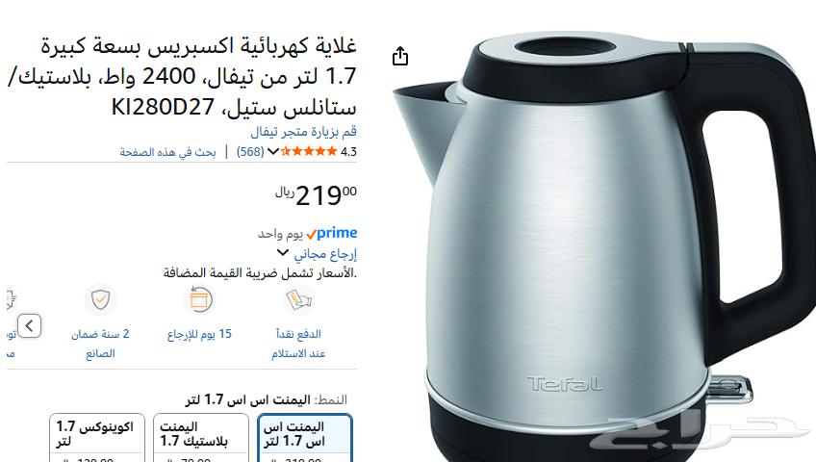Open the إرجاع مجاني free returns link

pos(325,254)
